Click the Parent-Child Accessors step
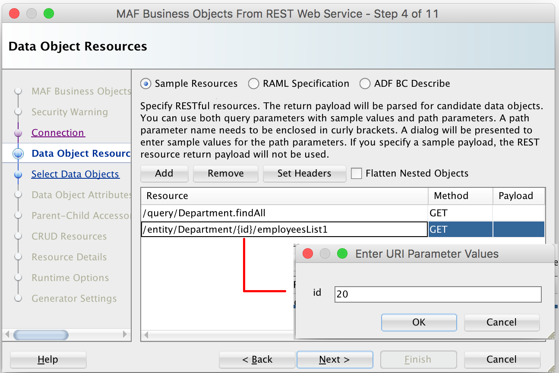Viewport: 559px width, 373px height. (81, 215)
